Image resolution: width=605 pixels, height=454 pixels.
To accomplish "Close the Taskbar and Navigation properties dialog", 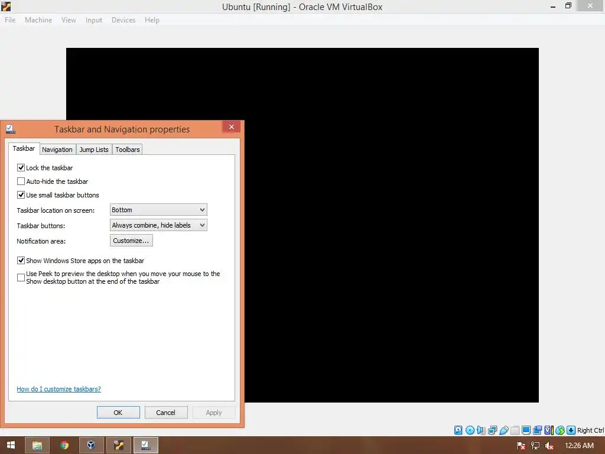I will 232,127.
